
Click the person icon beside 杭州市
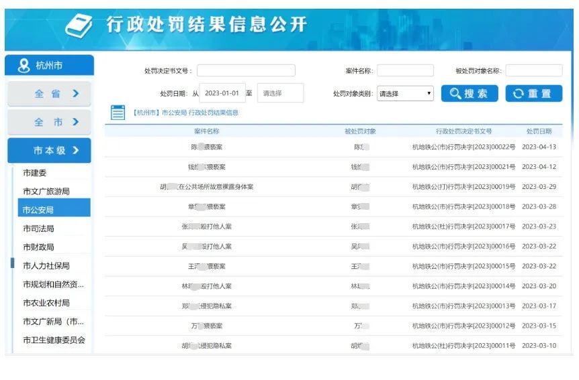(x=24, y=66)
